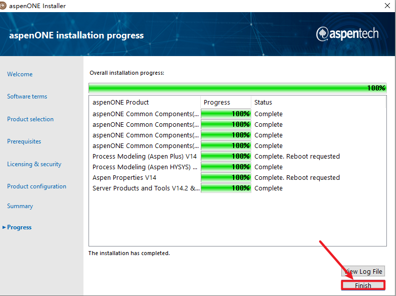
Task: Open the Product configuration step
Action: click(x=36, y=186)
